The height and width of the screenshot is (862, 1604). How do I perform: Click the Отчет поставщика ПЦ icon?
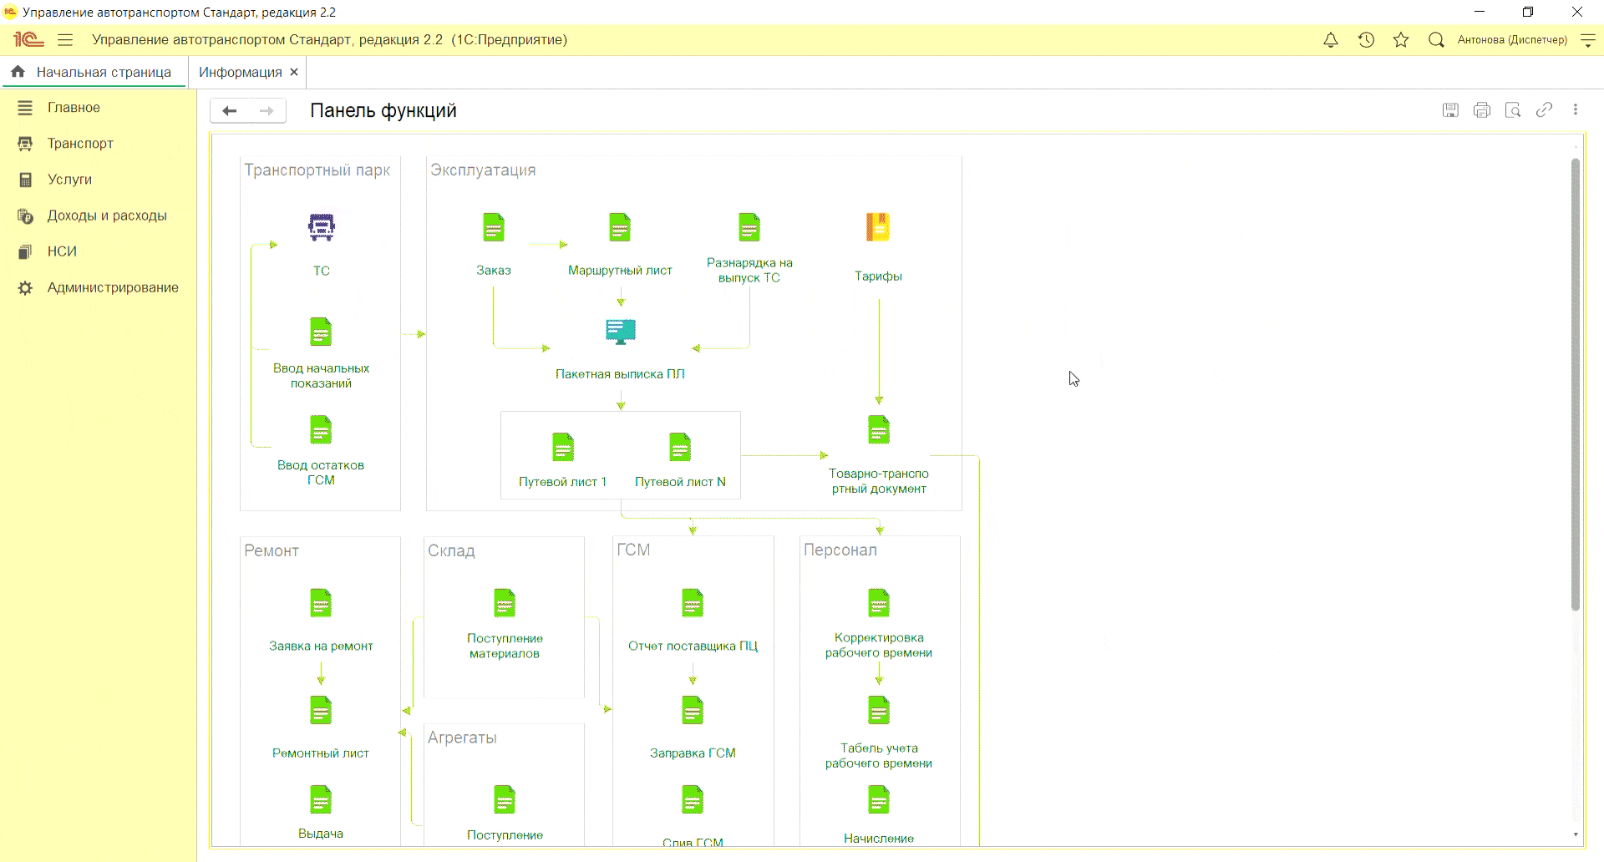click(693, 603)
